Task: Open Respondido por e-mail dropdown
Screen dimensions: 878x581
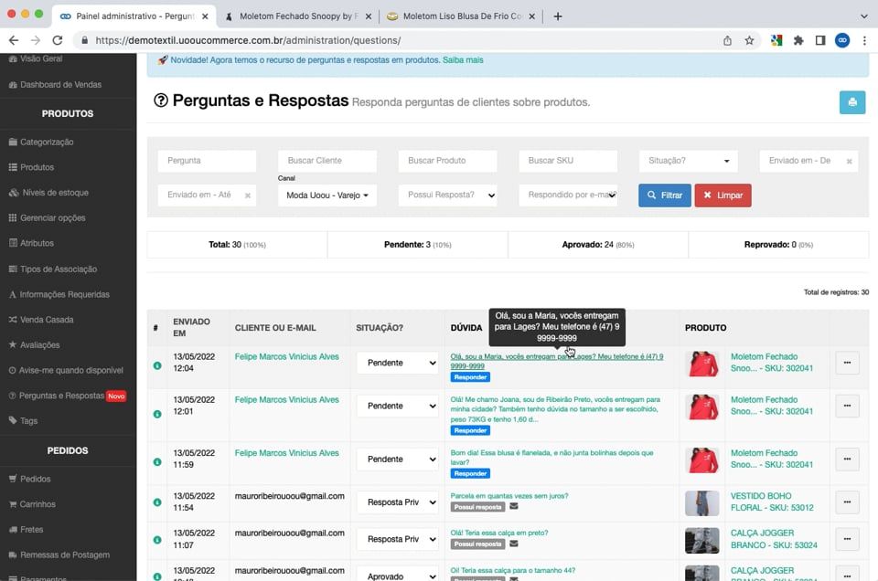Action: point(568,195)
